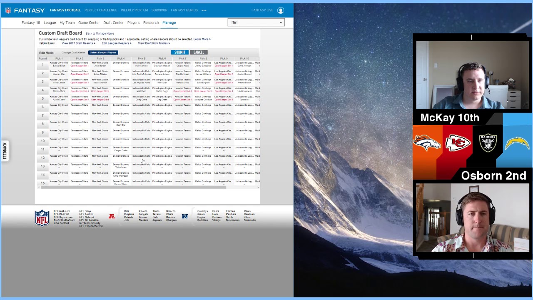Open the user profile icon in header
The height and width of the screenshot is (300, 533).
281,10
